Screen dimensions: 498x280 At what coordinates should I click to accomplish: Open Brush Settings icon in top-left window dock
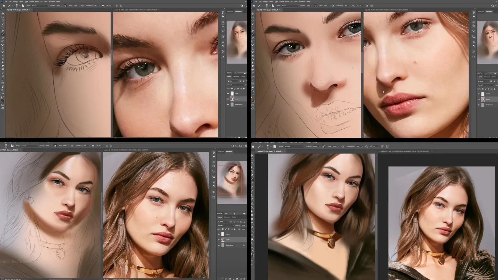click(223, 31)
